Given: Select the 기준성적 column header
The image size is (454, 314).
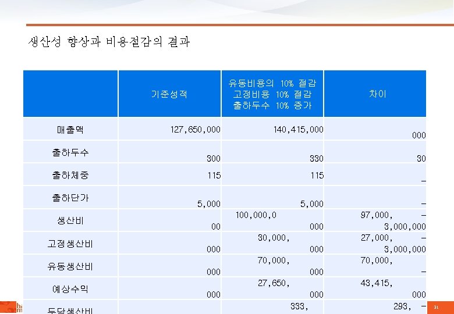Looking at the screenshot, I should (x=169, y=94).
